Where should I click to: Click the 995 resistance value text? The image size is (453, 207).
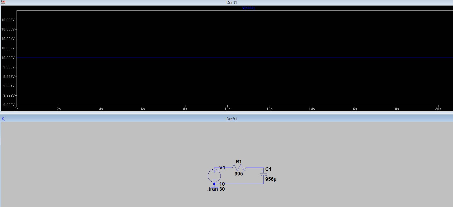pos(239,174)
